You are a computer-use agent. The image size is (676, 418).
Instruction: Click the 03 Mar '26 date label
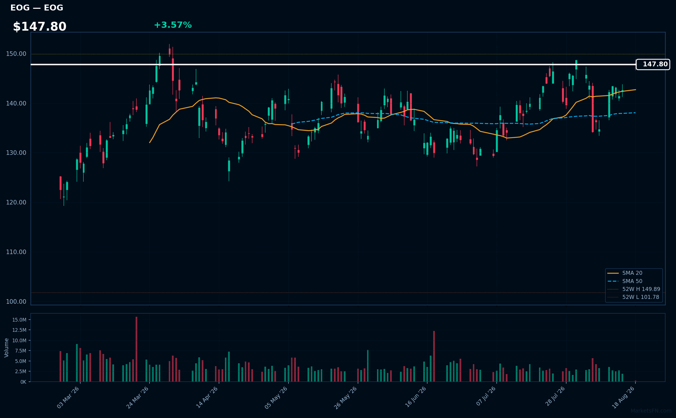(68, 398)
